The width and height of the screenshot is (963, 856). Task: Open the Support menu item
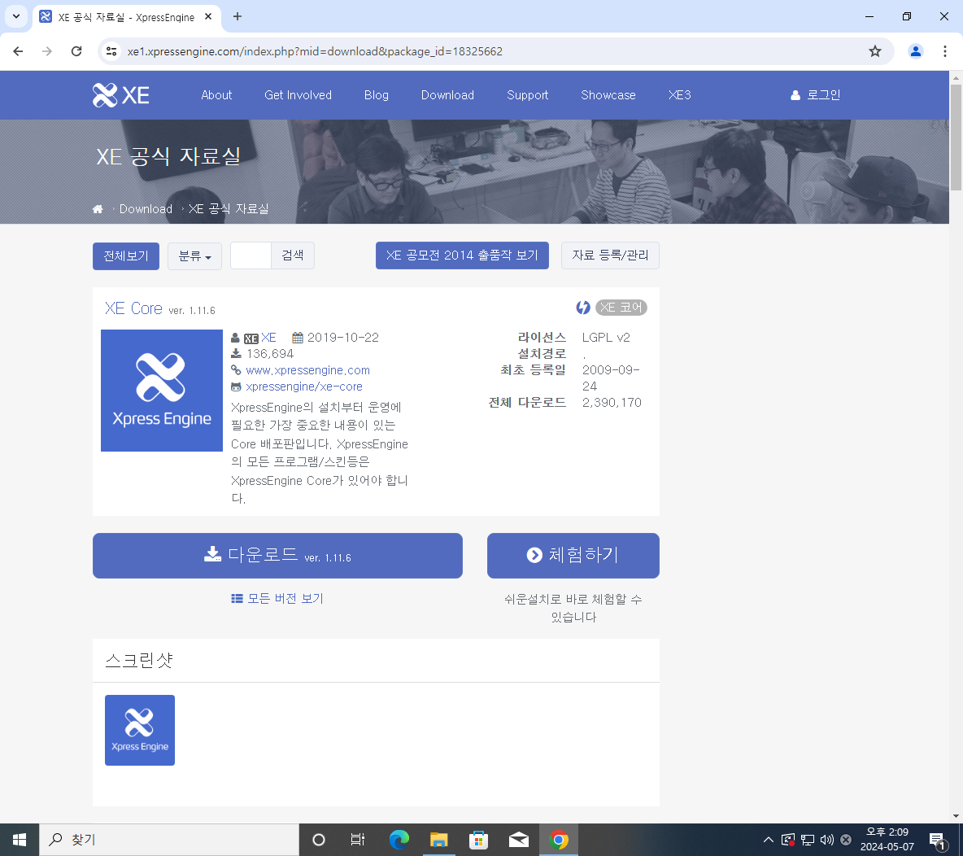click(528, 95)
